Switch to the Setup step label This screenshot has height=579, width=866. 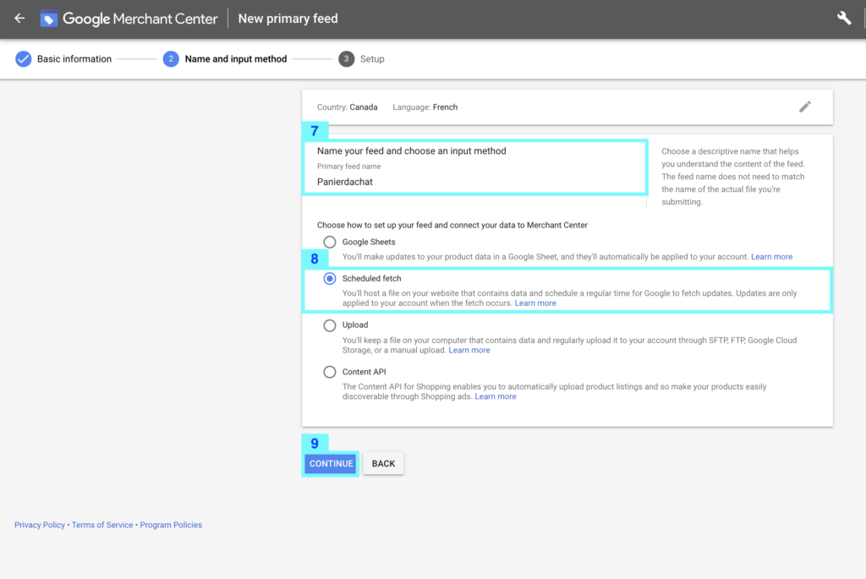(372, 59)
